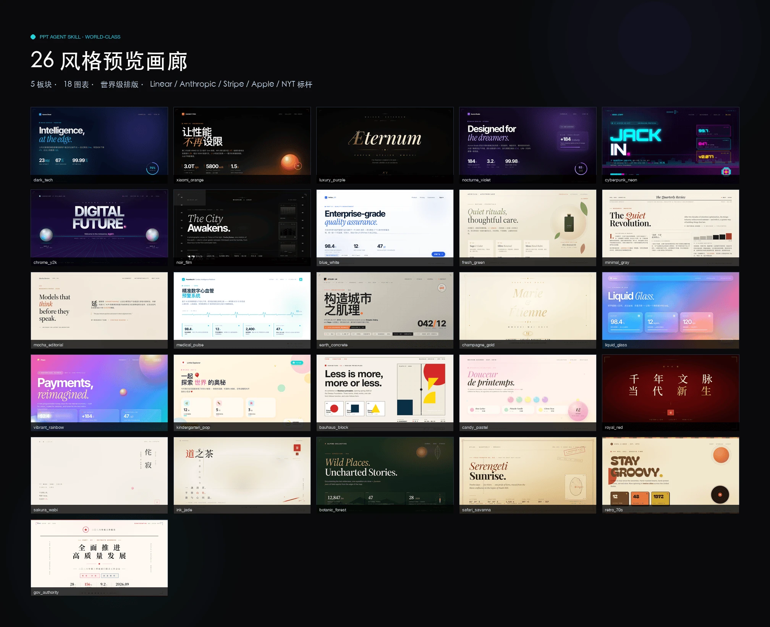This screenshot has width=770, height=627.
Task: Open the dark_tech style preview
Action: 99,145
